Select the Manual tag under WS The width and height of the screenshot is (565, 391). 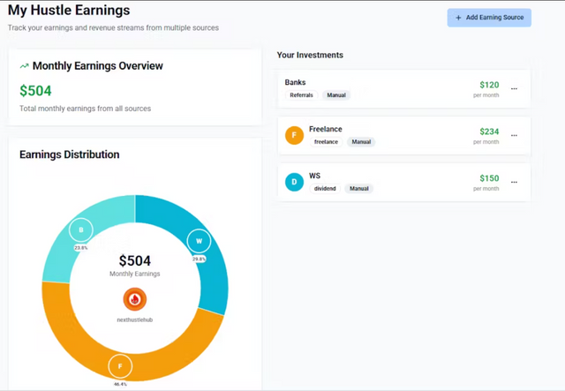tap(359, 189)
